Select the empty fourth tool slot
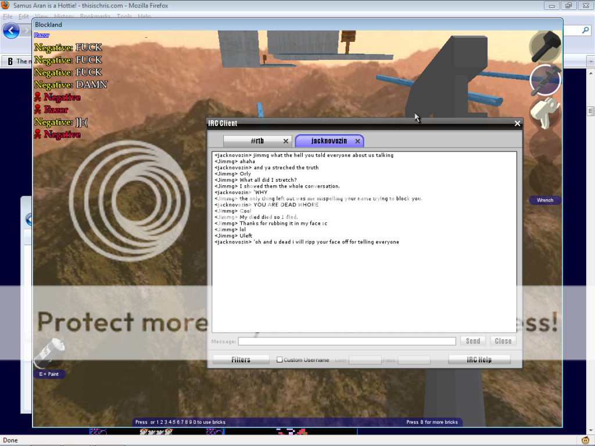This screenshot has height=446, width=595. coord(545,145)
